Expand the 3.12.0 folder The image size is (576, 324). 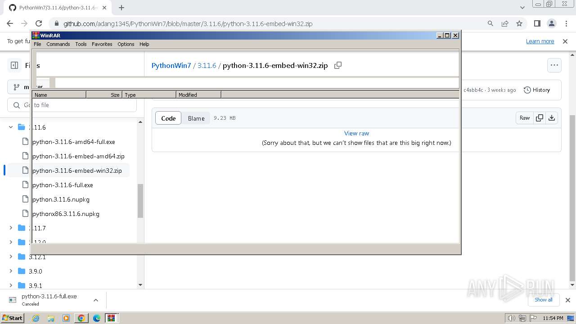[11, 243]
